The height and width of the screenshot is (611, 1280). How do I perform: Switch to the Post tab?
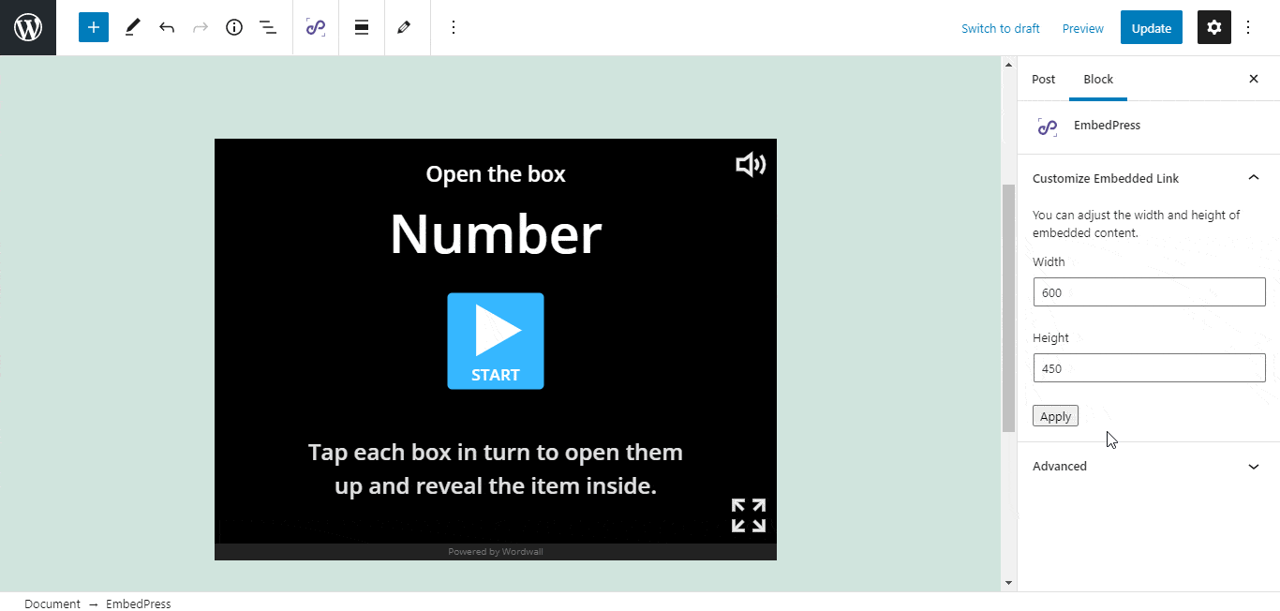click(x=1044, y=79)
